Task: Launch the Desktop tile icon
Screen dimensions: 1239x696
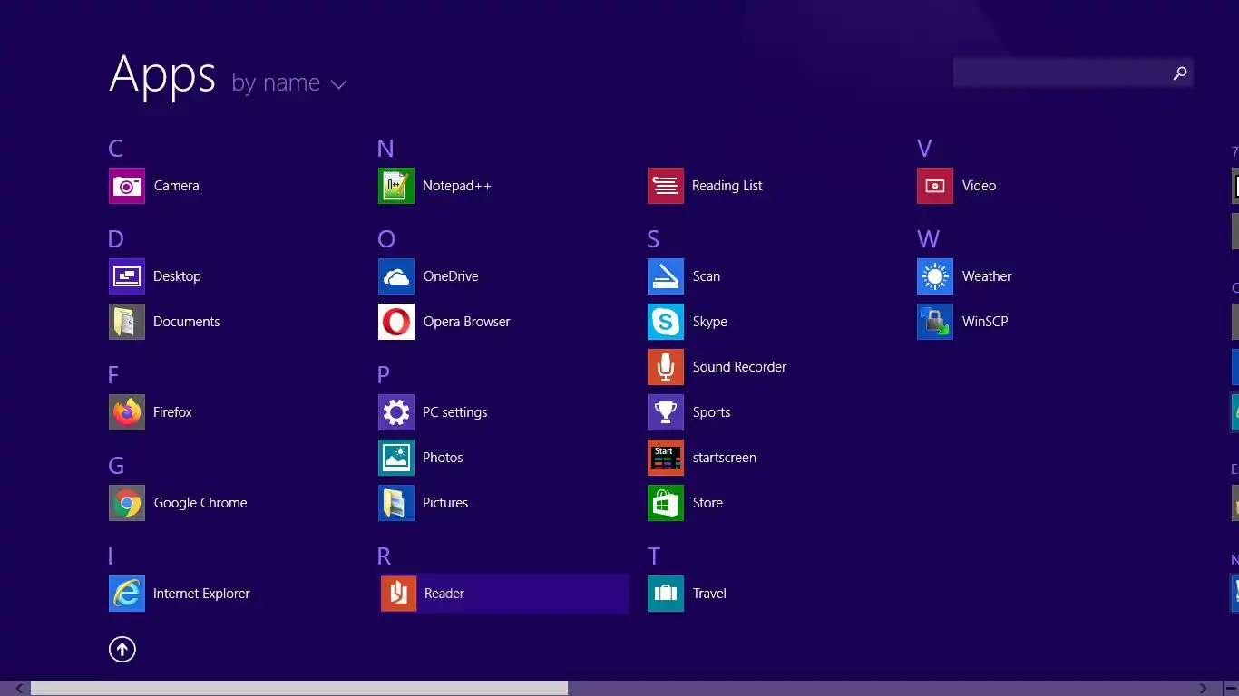Action: click(x=127, y=276)
